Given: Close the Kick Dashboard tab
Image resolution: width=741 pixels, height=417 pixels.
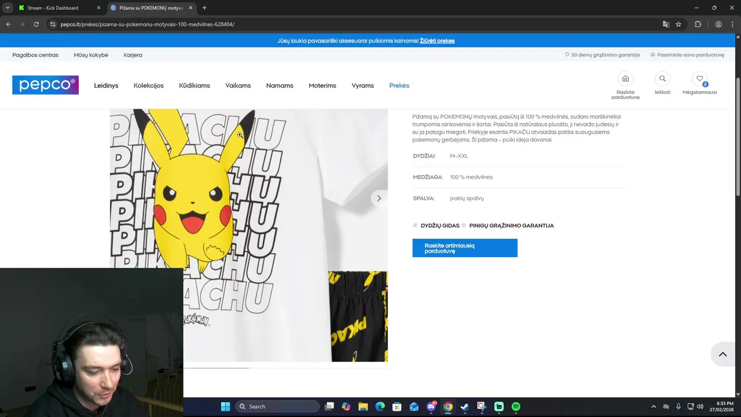Looking at the screenshot, I should (x=98, y=8).
